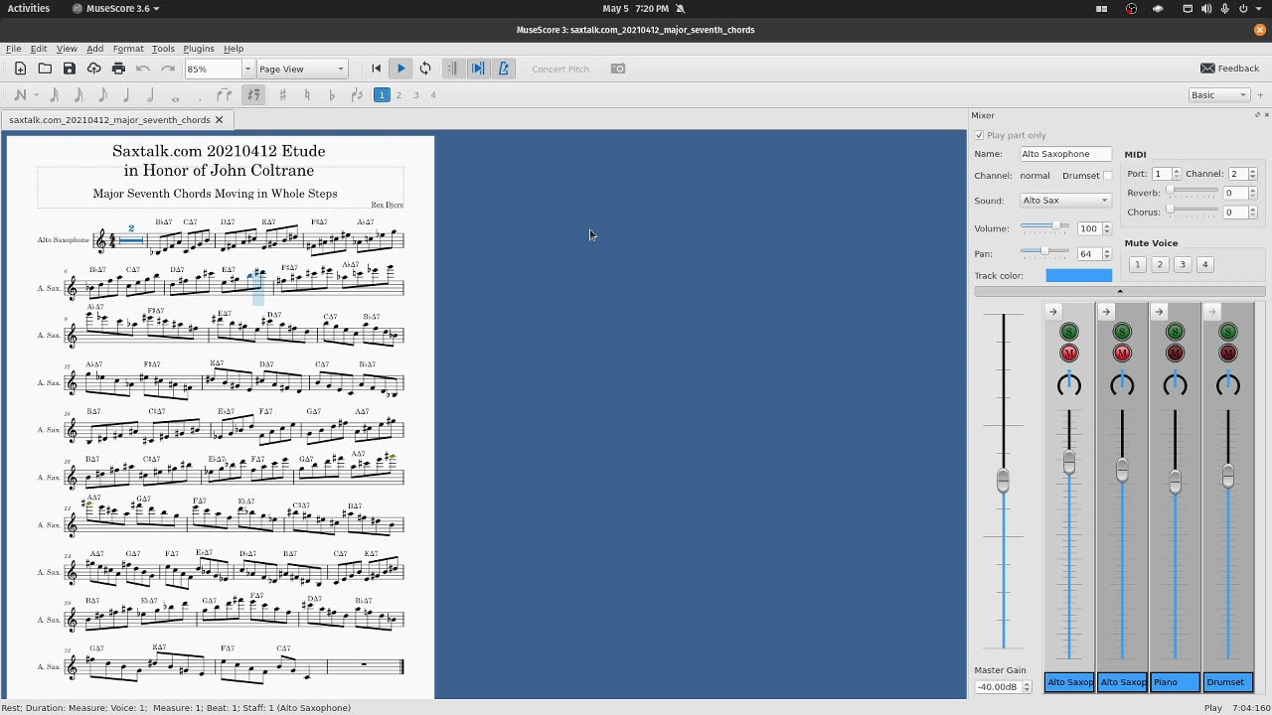Select half note duration
The width and height of the screenshot is (1272, 715).
[150, 95]
